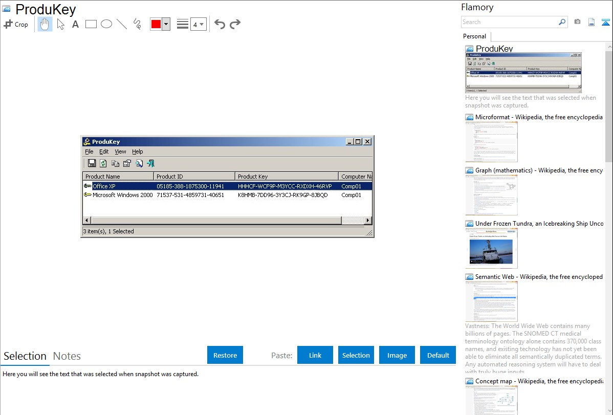The height and width of the screenshot is (415, 613).
Task: Click ProduKey horizontal scrollbar right arrow
Action: 367,220
